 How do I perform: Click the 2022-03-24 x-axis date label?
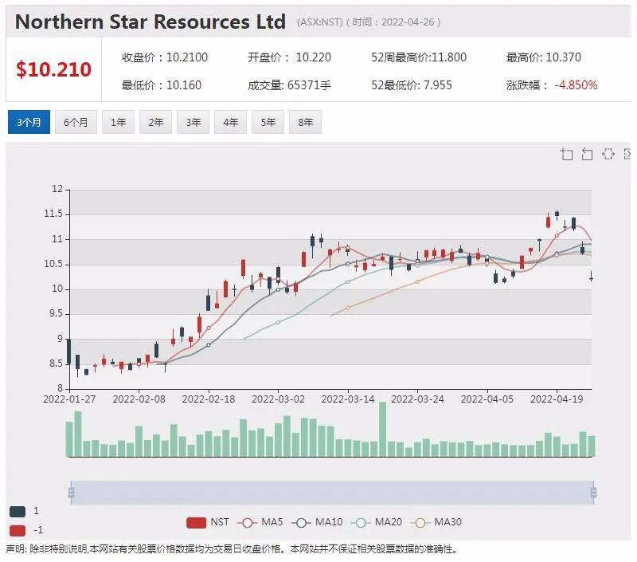click(417, 399)
